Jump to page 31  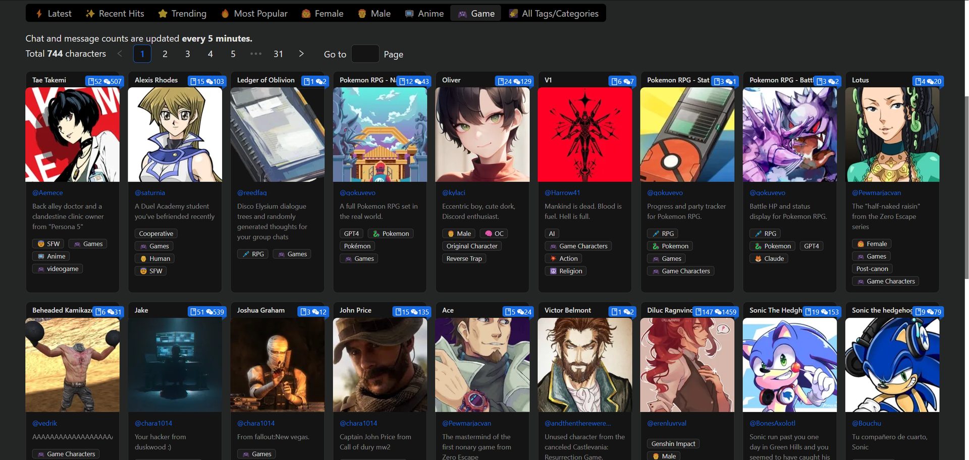[x=278, y=54]
